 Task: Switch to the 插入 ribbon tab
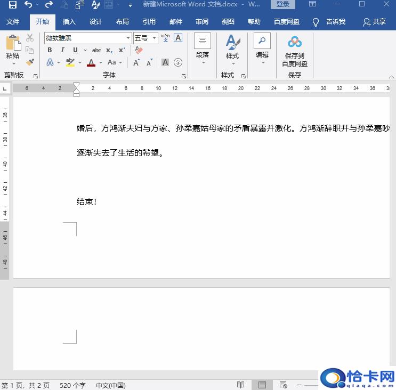pyautogui.click(x=69, y=22)
